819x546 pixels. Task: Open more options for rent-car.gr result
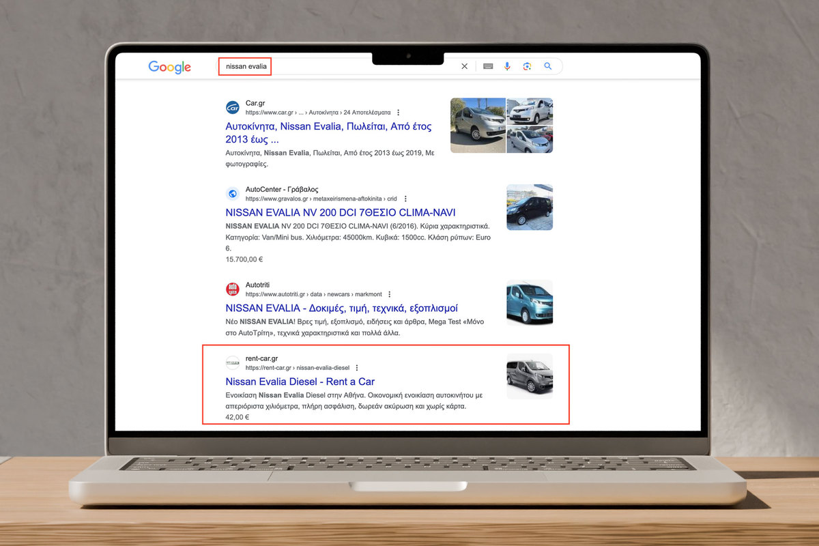pos(357,368)
